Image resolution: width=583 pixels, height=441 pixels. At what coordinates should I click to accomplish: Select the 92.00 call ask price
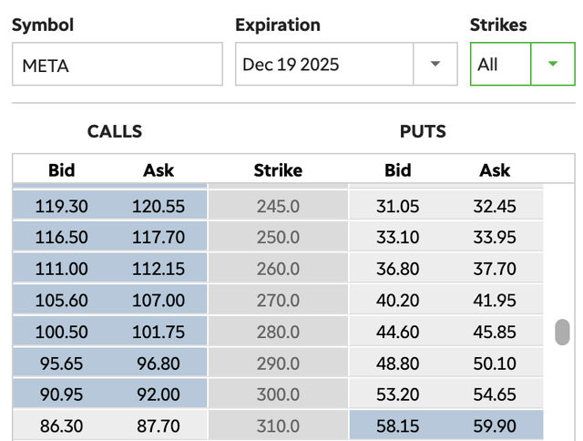point(159,394)
